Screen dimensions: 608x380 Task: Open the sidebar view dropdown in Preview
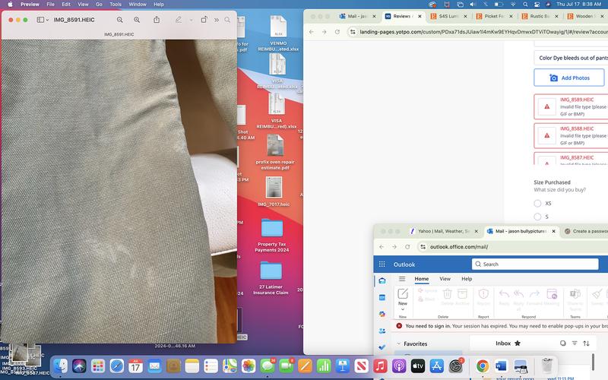43,20
